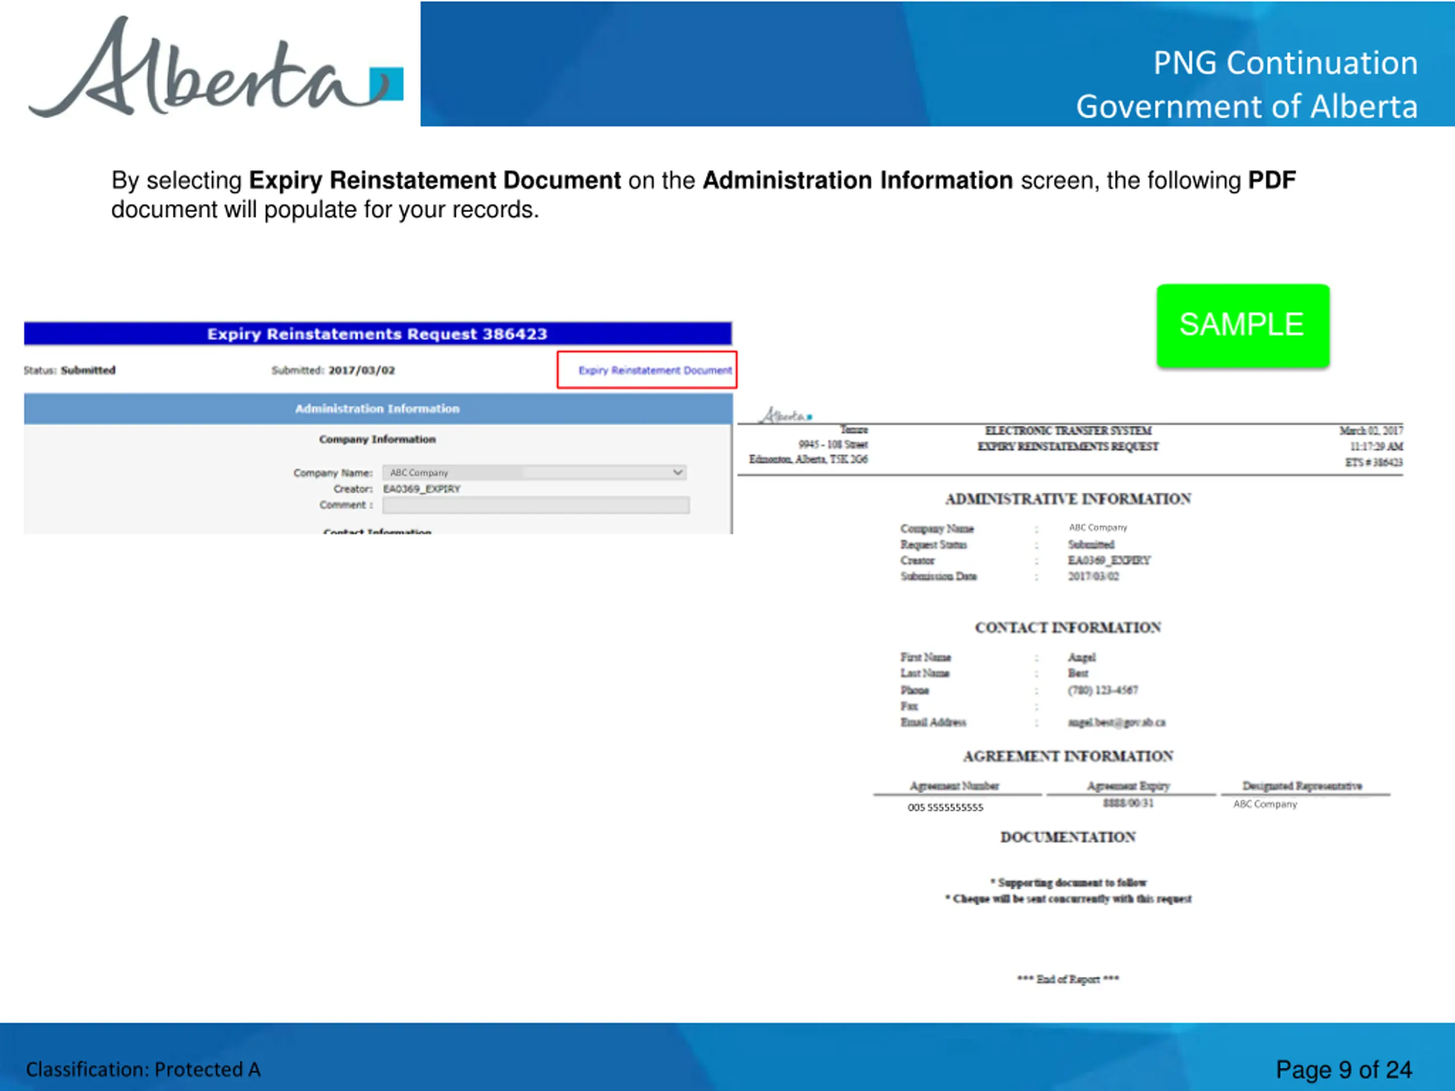Screen dimensions: 1455x1091
Task: Click the Company Information heading
Action: [377, 439]
